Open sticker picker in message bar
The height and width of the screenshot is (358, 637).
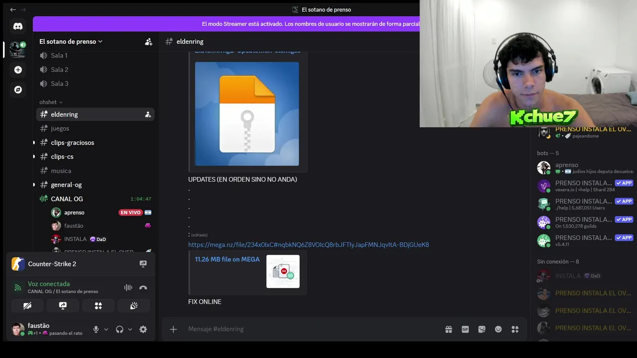click(482, 329)
